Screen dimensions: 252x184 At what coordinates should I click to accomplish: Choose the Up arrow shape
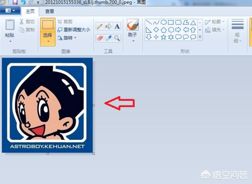pyautogui.click(x=193, y=30)
